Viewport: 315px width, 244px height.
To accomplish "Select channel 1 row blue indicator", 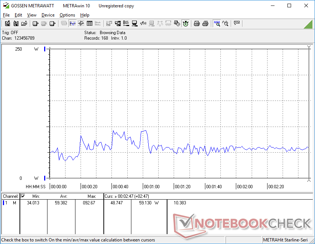I will coord(3,203).
